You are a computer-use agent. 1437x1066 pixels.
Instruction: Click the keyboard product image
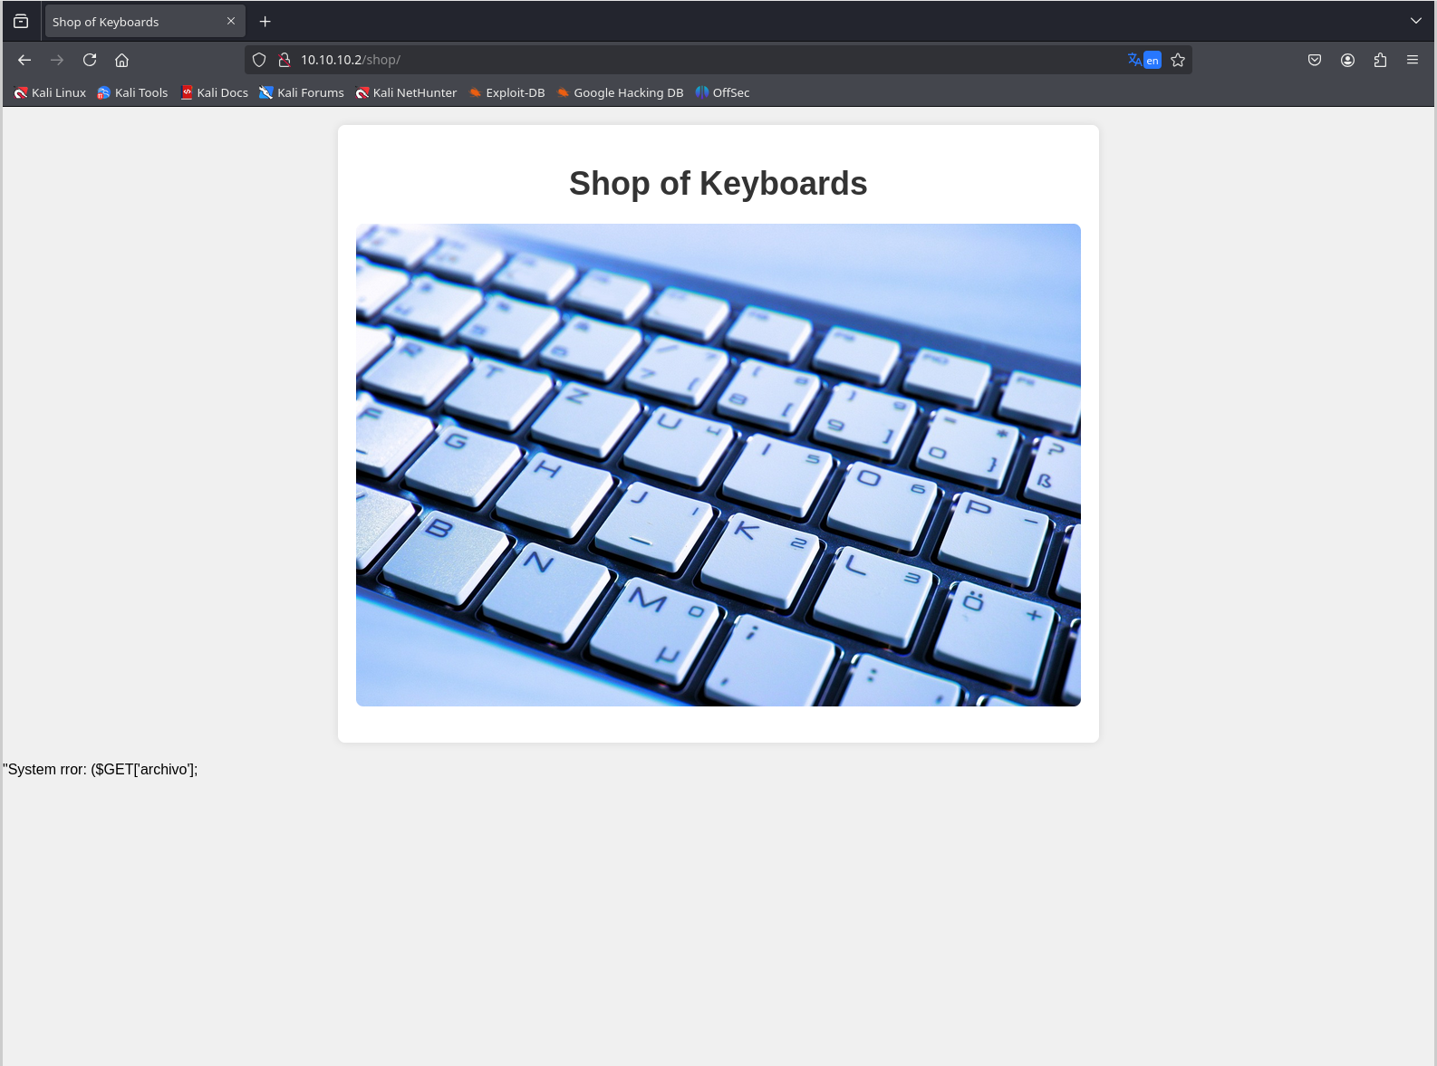718,465
